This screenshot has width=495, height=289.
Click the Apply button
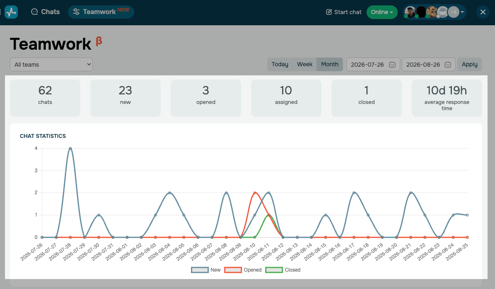click(470, 64)
